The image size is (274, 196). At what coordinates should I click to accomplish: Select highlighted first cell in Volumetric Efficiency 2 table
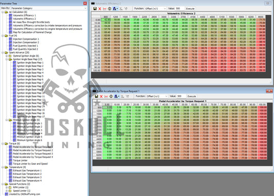click(x=106, y=20)
